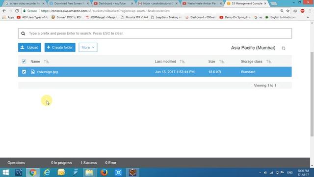Click 0 In progress status

pyautogui.click(x=61, y=163)
